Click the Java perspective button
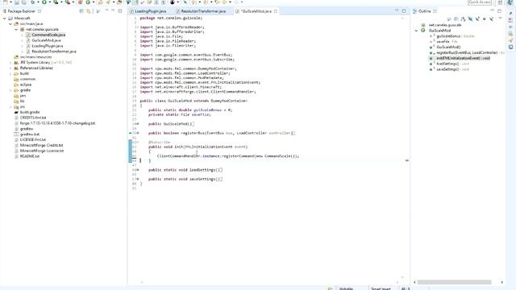Viewport: 516px width, 290px height. [510, 2]
